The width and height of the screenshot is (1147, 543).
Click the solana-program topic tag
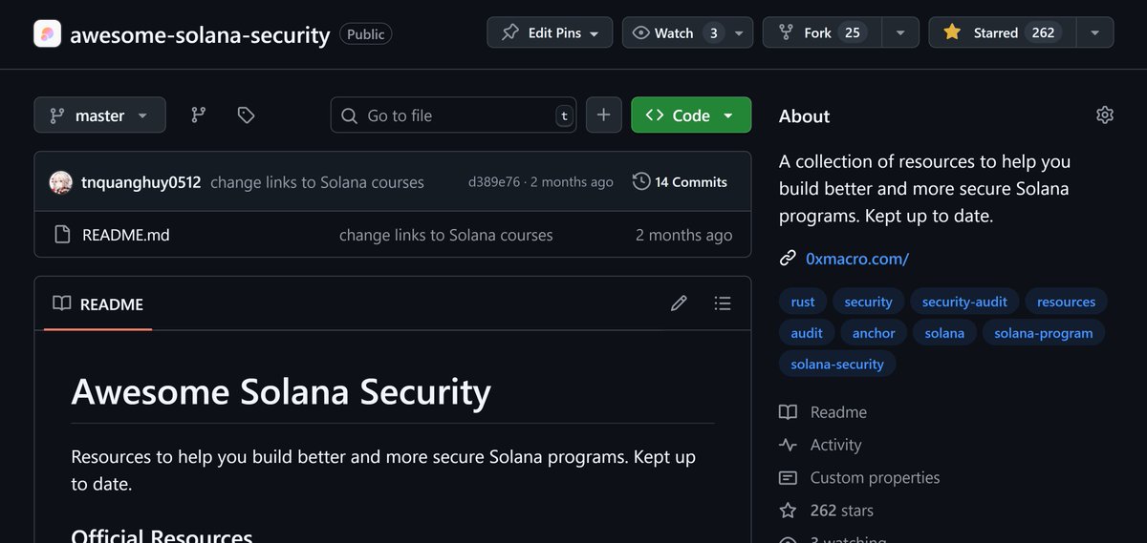point(1044,333)
